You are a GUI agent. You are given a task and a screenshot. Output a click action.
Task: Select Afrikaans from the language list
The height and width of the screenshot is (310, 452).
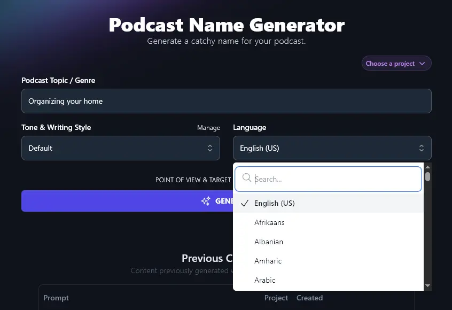pyautogui.click(x=269, y=222)
